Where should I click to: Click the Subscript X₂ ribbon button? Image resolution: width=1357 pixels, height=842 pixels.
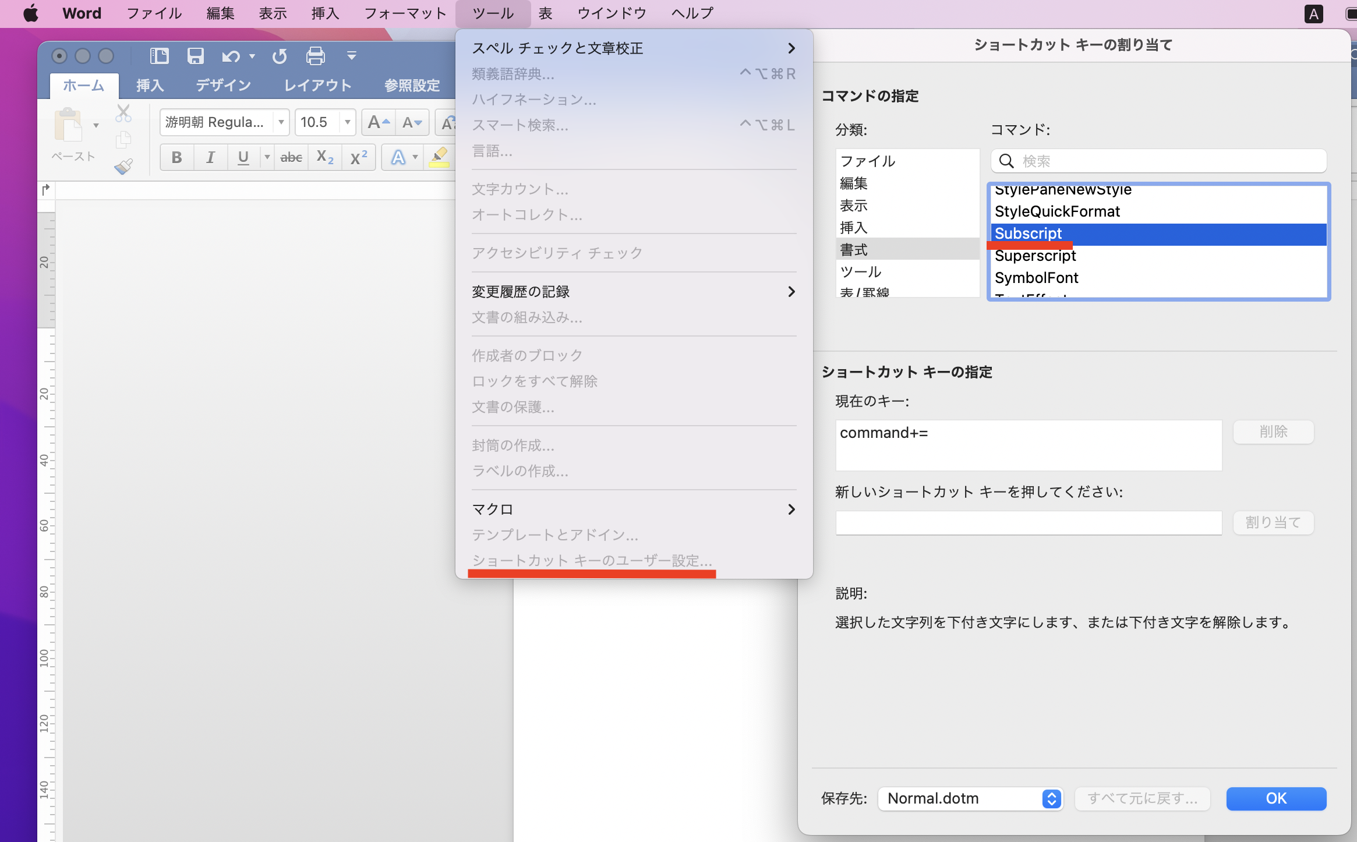pyautogui.click(x=325, y=157)
